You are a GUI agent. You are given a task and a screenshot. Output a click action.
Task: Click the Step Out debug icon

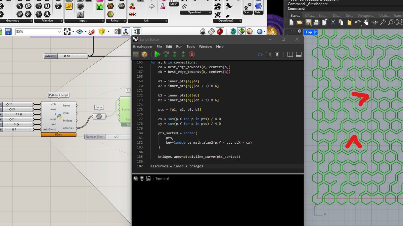tap(183, 54)
